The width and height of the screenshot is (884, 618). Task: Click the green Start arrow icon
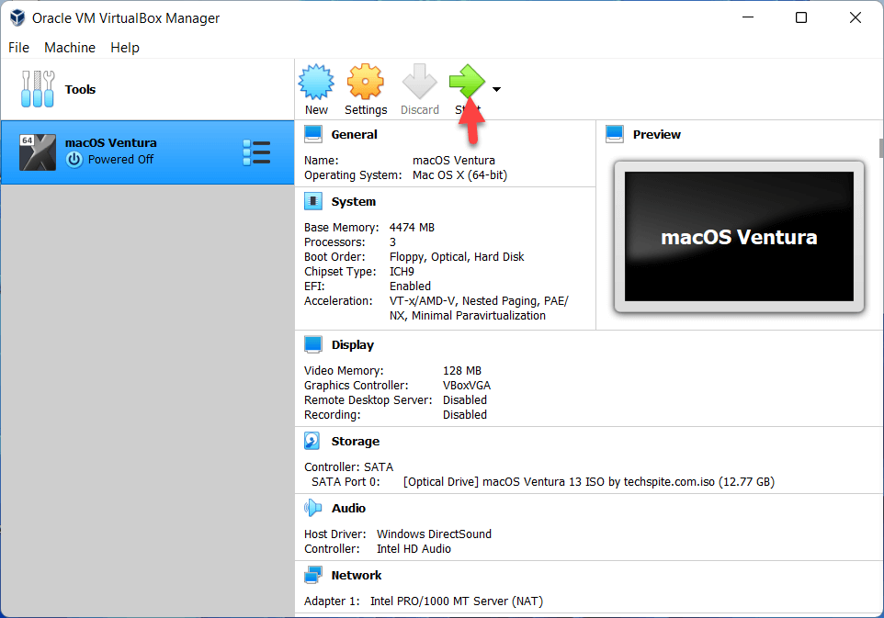(467, 82)
